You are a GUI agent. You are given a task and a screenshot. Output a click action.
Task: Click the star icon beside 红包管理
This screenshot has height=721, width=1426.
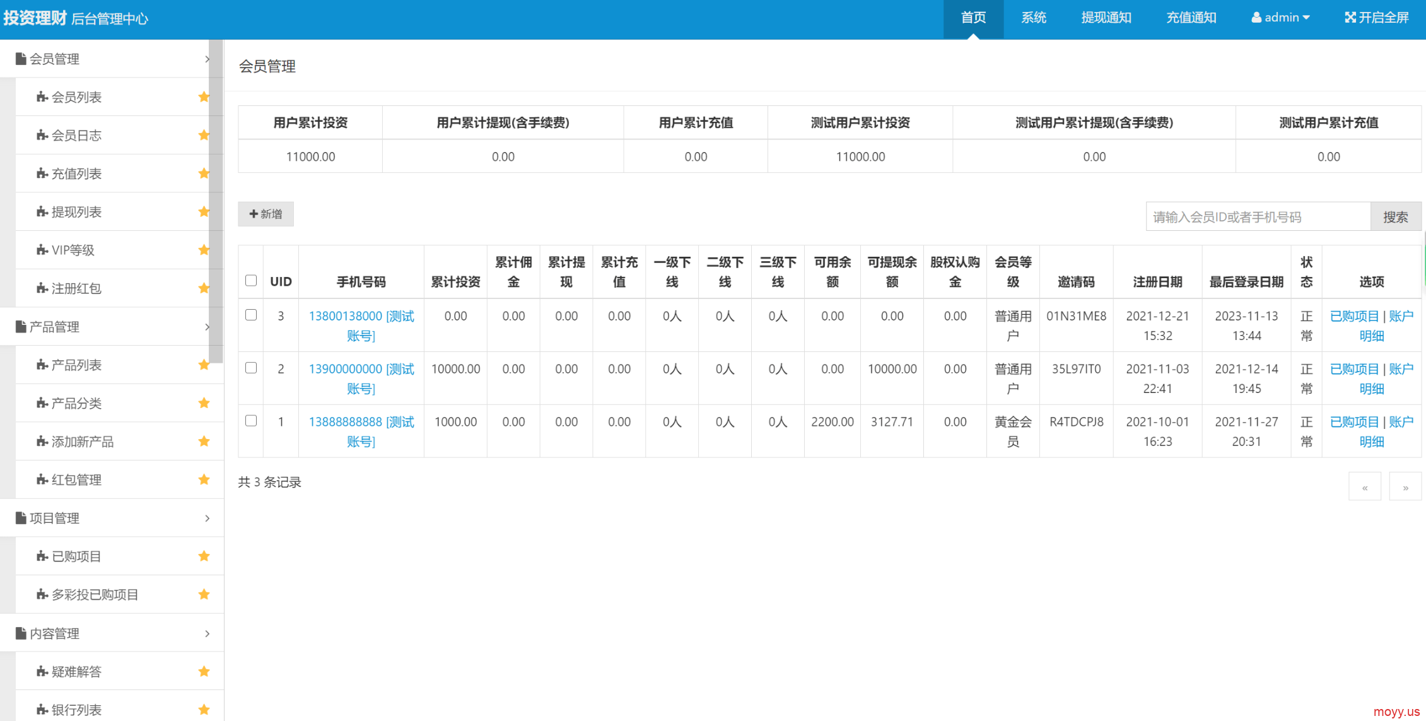(x=204, y=479)
